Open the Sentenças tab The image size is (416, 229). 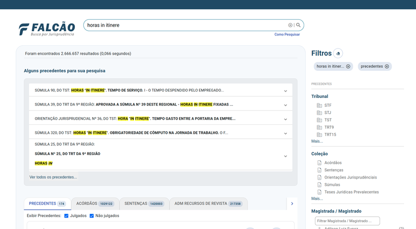pyautogui.click(x=145, y=203)
